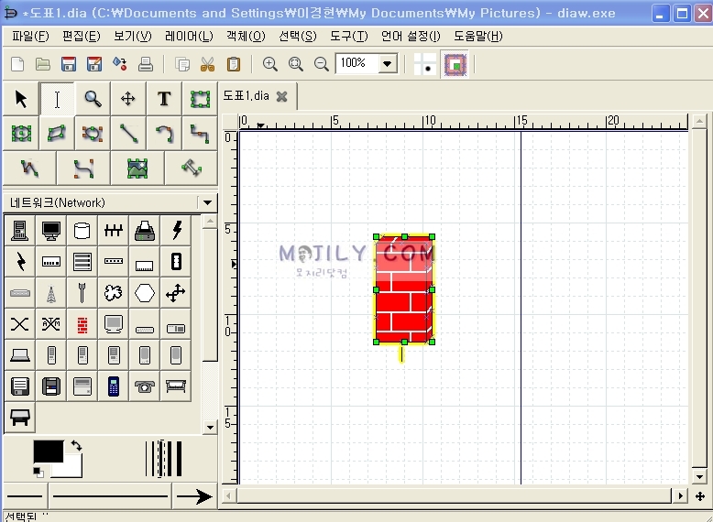
Task: Select the telephone shape in palette
Action: click(145, 386)
